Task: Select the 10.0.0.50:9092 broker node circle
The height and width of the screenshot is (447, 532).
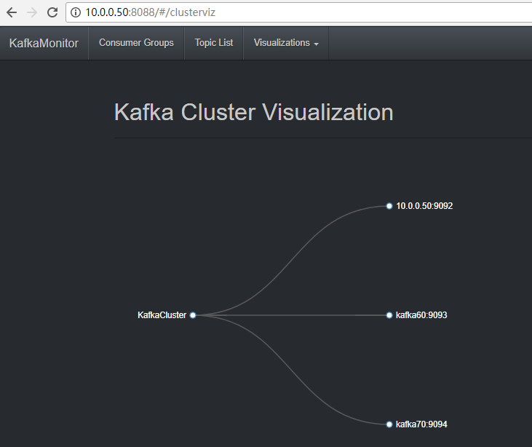Action: coord(389,206)
